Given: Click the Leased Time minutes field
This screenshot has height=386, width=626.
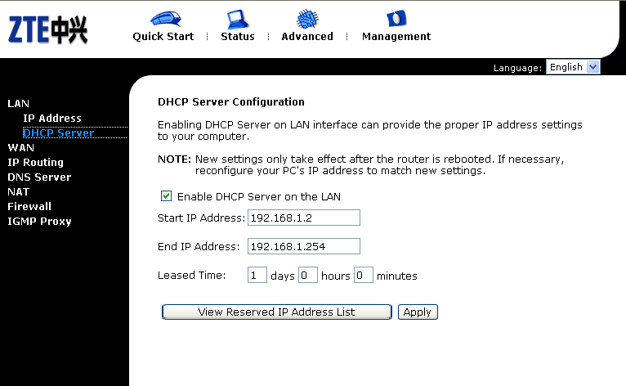Looking at the screenshot, I should (364, 276).
